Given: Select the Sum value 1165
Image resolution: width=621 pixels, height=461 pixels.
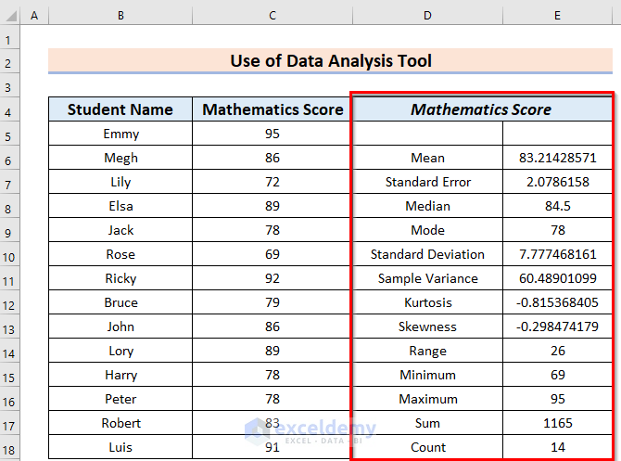Looking at the screenshot, I should coord(558,423).
